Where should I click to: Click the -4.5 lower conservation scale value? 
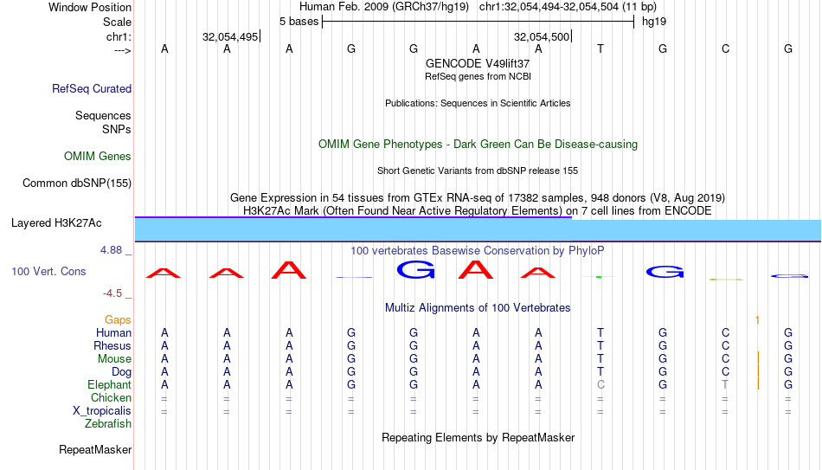112,293
